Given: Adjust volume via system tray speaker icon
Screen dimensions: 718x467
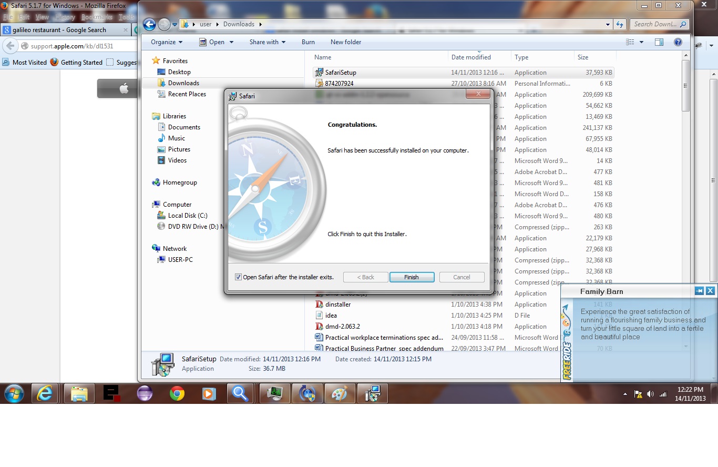Looking at the screenshot, I should pyautogui.click(x=650, y=394).
